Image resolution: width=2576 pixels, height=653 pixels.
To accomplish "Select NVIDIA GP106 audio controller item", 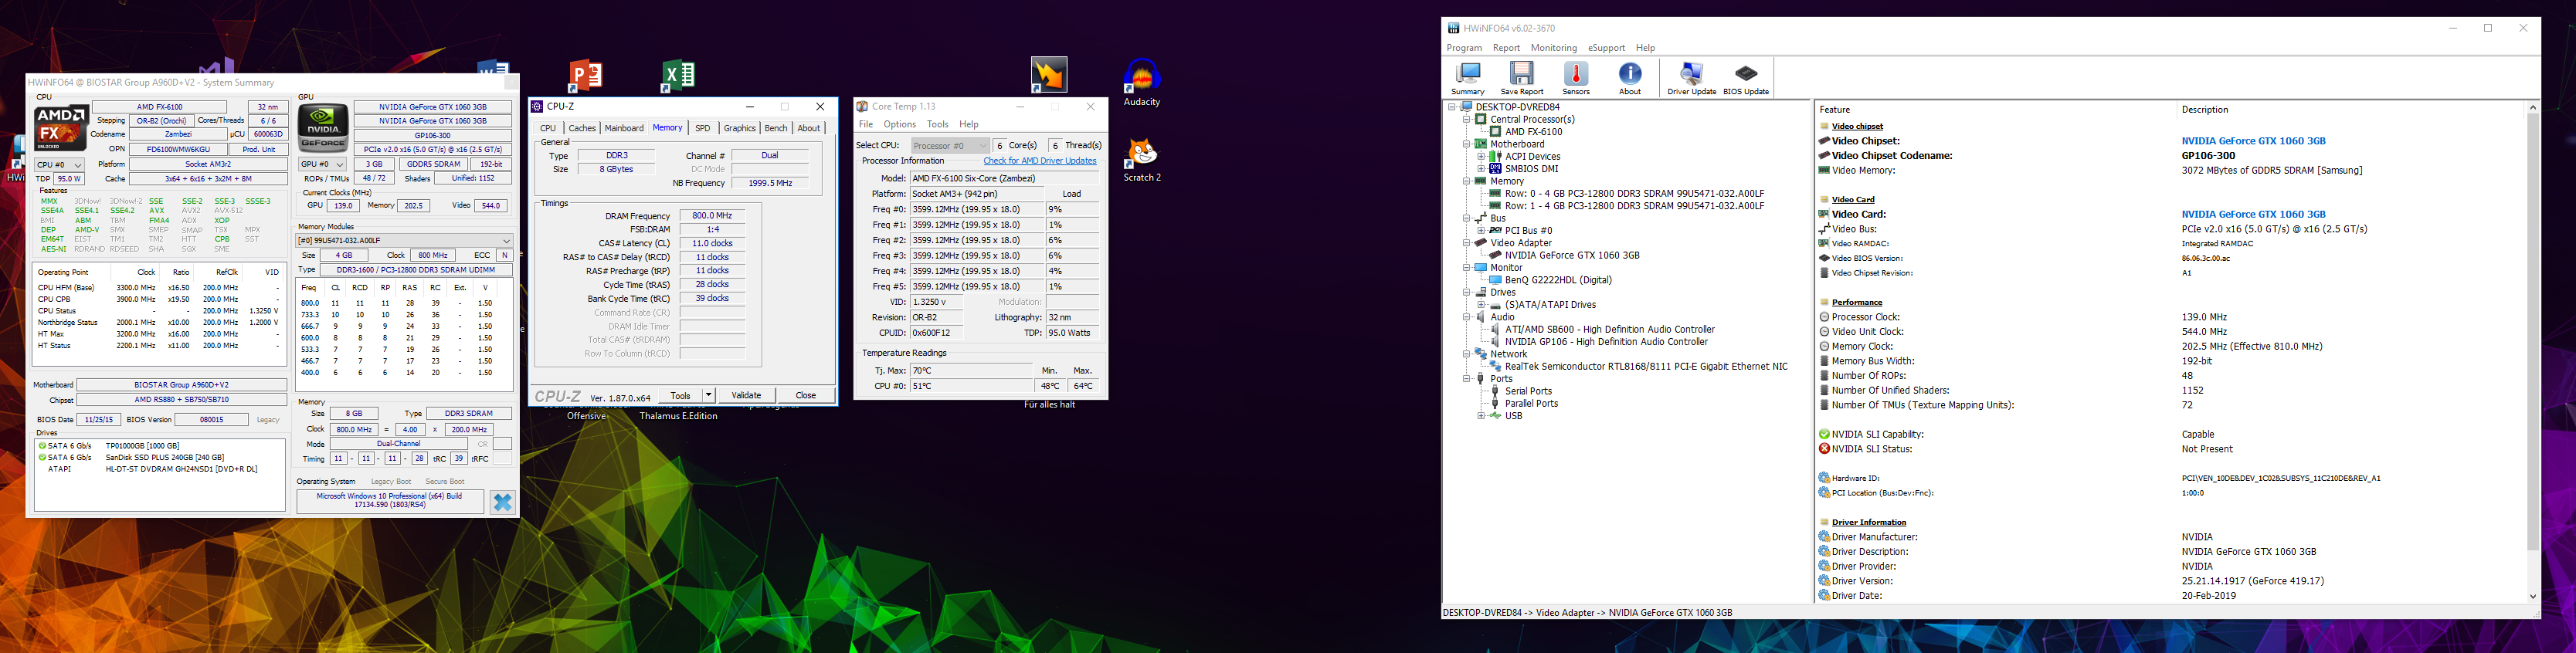I will (x=1605, y=341).
